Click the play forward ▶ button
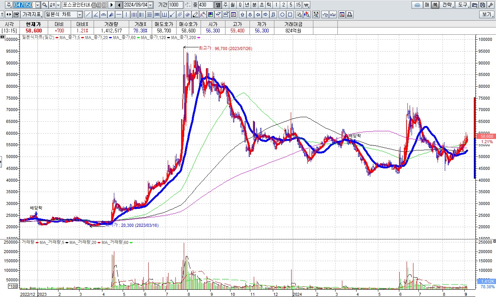The height and width of the screenshot is (297, 496). 112,5
